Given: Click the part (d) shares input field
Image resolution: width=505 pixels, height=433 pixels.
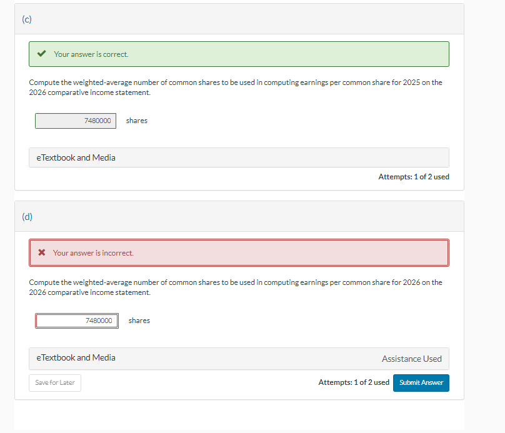Looking at the screenshot, I should (x=77, y=321).
